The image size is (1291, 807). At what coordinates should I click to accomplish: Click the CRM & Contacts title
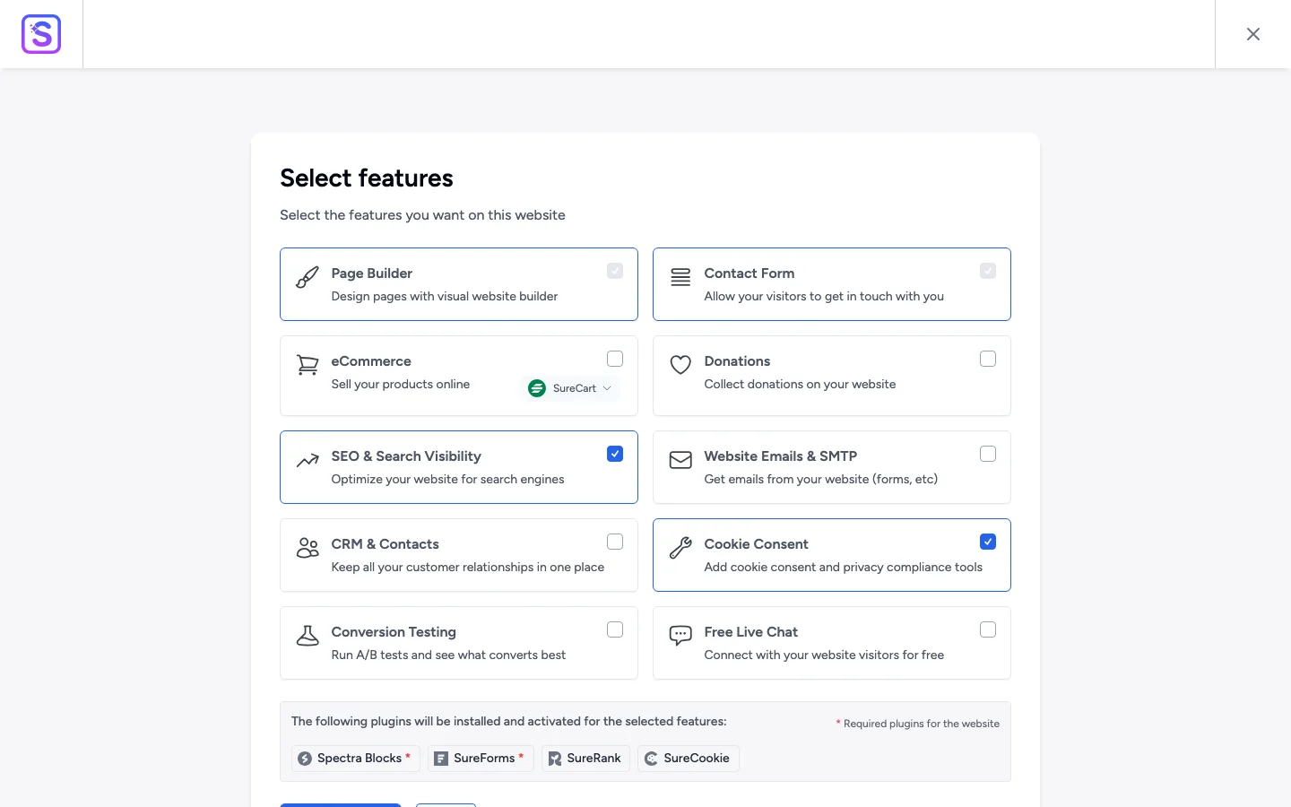(x=386, y=544)
